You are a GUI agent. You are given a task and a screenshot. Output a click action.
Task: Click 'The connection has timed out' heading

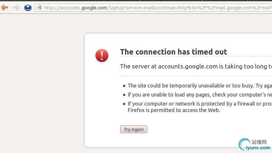click(173, 52)
